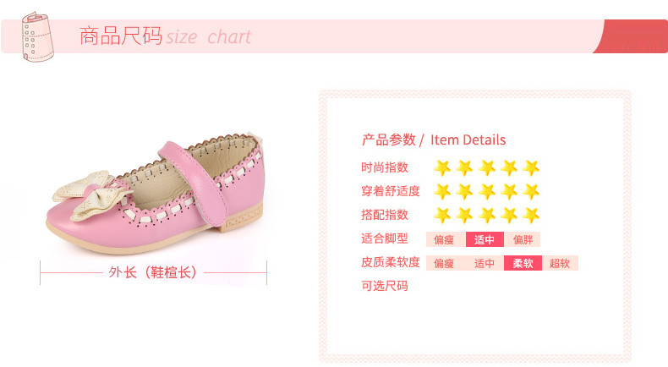This screenshot has height=367, width=668.
Task: Click the thimble icon beside the size chart title
Action: (38, 37)
